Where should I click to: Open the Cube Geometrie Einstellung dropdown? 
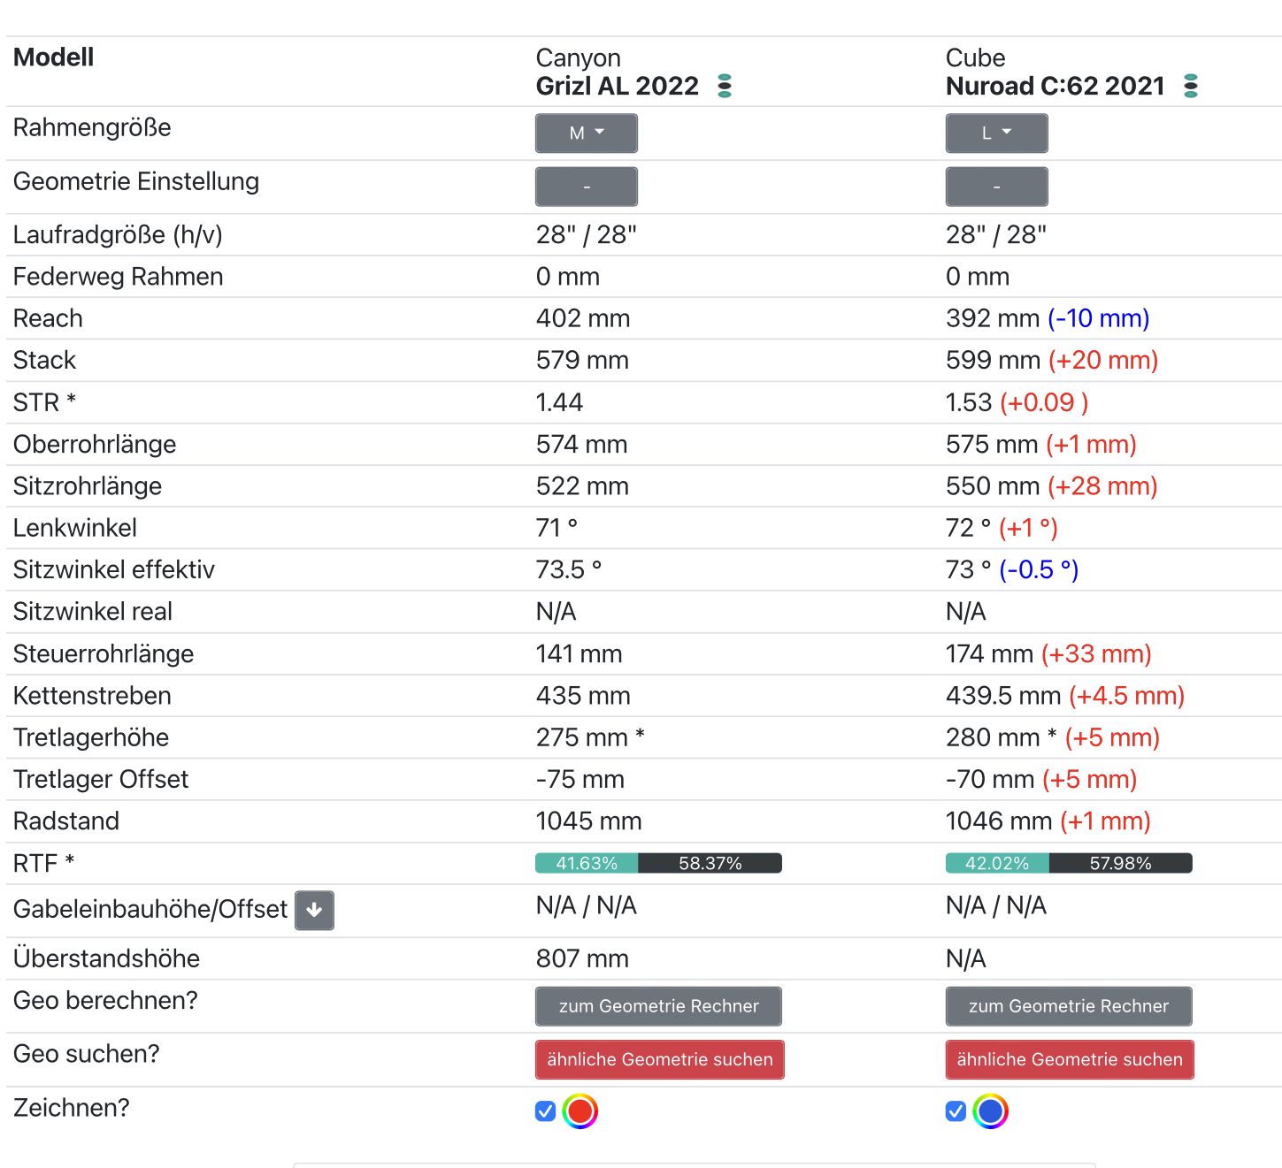point(996,187)
